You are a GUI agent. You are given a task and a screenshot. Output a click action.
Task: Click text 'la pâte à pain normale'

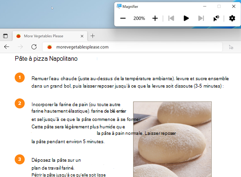tap(120, 133)
